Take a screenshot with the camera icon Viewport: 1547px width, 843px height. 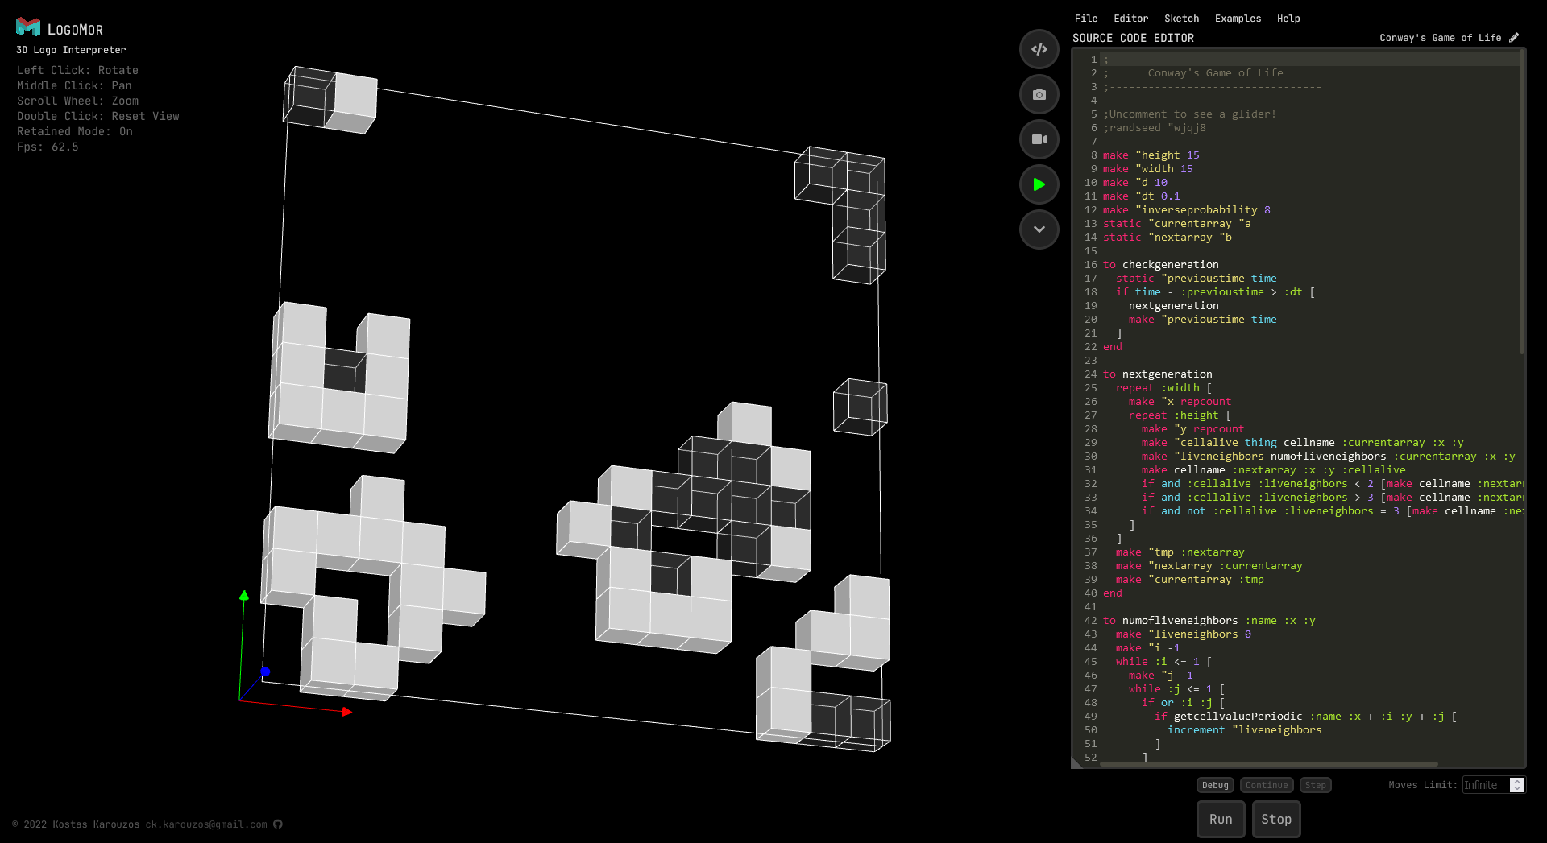pyautogui.click(x=1039, y=94)
